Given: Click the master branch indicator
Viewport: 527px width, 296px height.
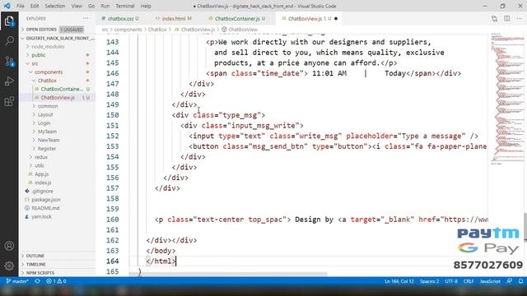Looking at the screenshot, I should (x=17, y=281).
